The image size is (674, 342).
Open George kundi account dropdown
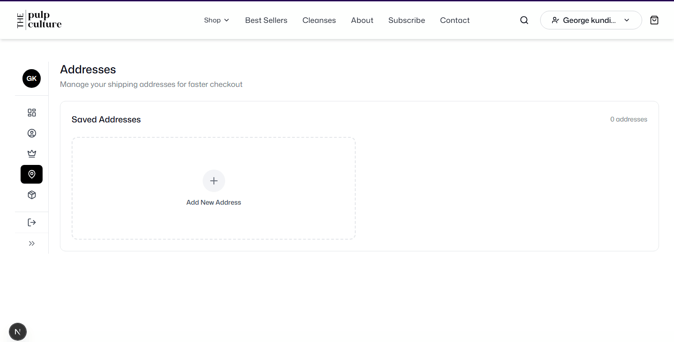click(591, 20)
